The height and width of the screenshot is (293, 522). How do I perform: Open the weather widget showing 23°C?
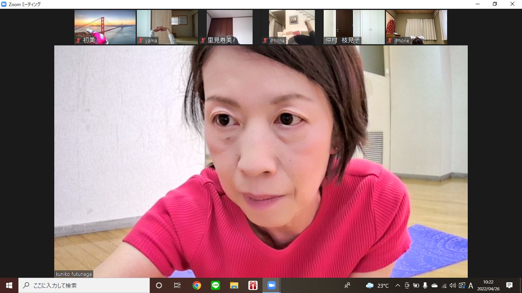click(x=377, y=285)
